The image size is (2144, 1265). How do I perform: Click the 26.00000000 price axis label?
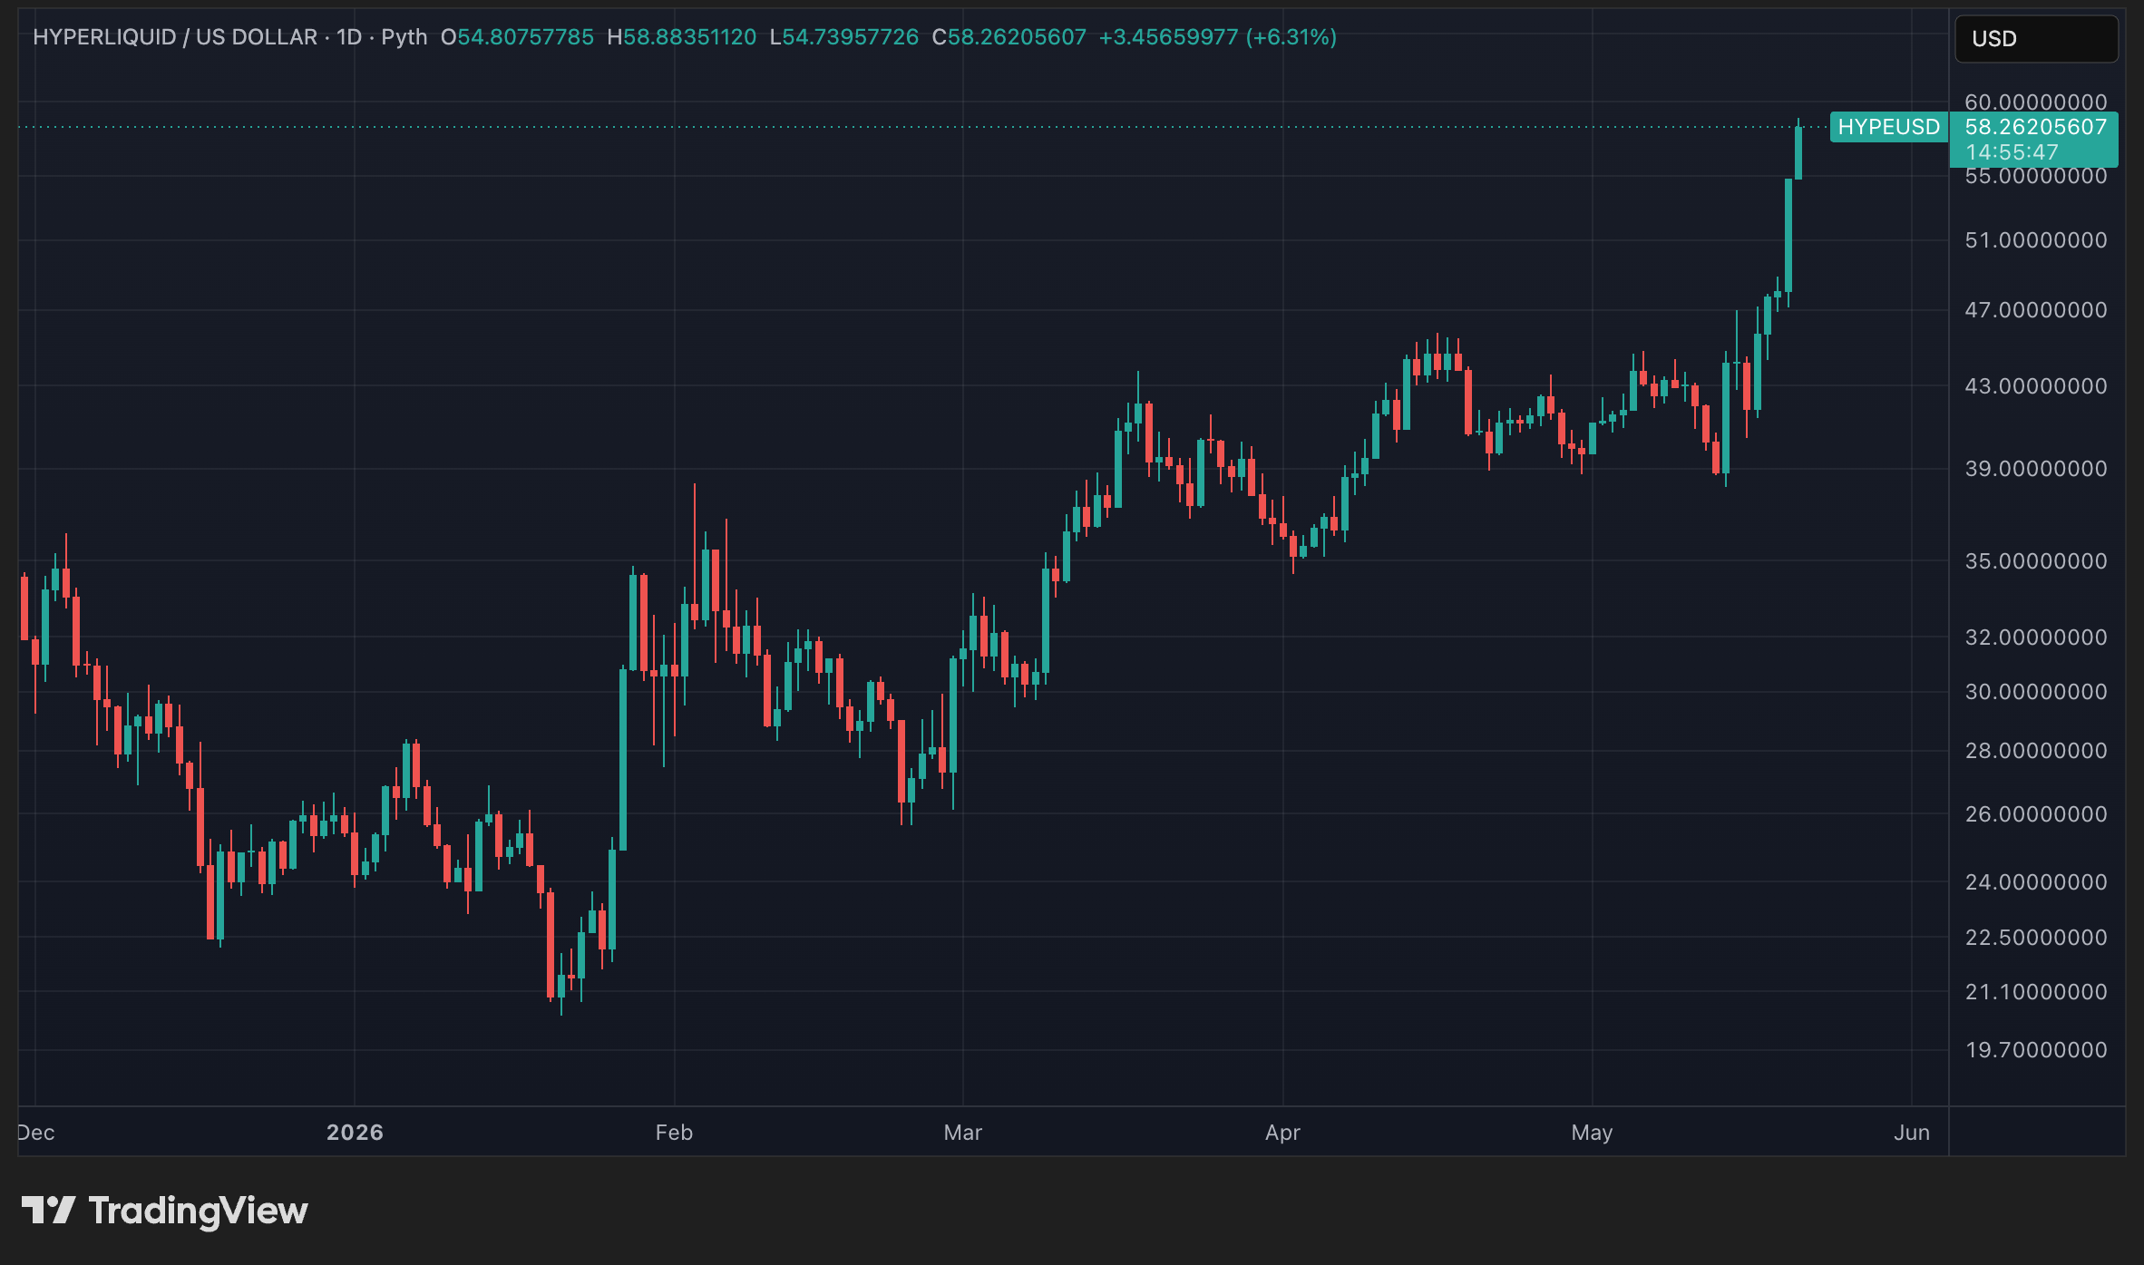pos(2036,814)
